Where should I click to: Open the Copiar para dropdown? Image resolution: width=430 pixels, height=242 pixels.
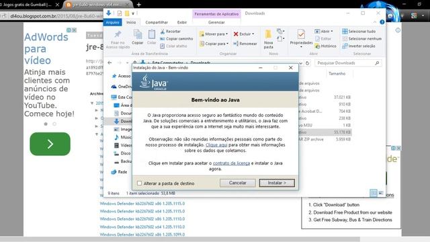pos(214,44)
